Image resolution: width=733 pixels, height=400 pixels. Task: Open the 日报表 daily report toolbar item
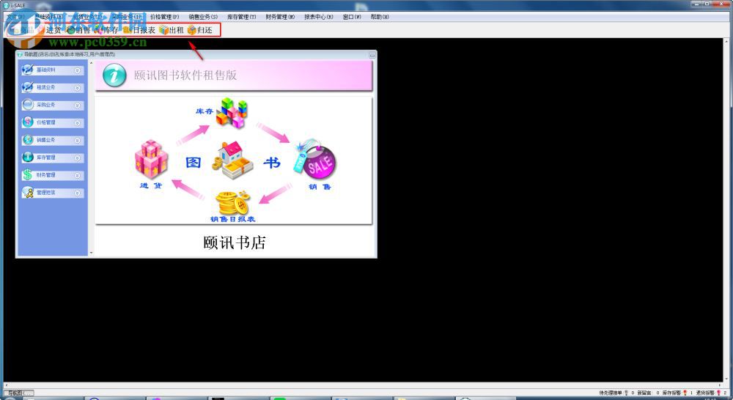(x=139, y=30)
